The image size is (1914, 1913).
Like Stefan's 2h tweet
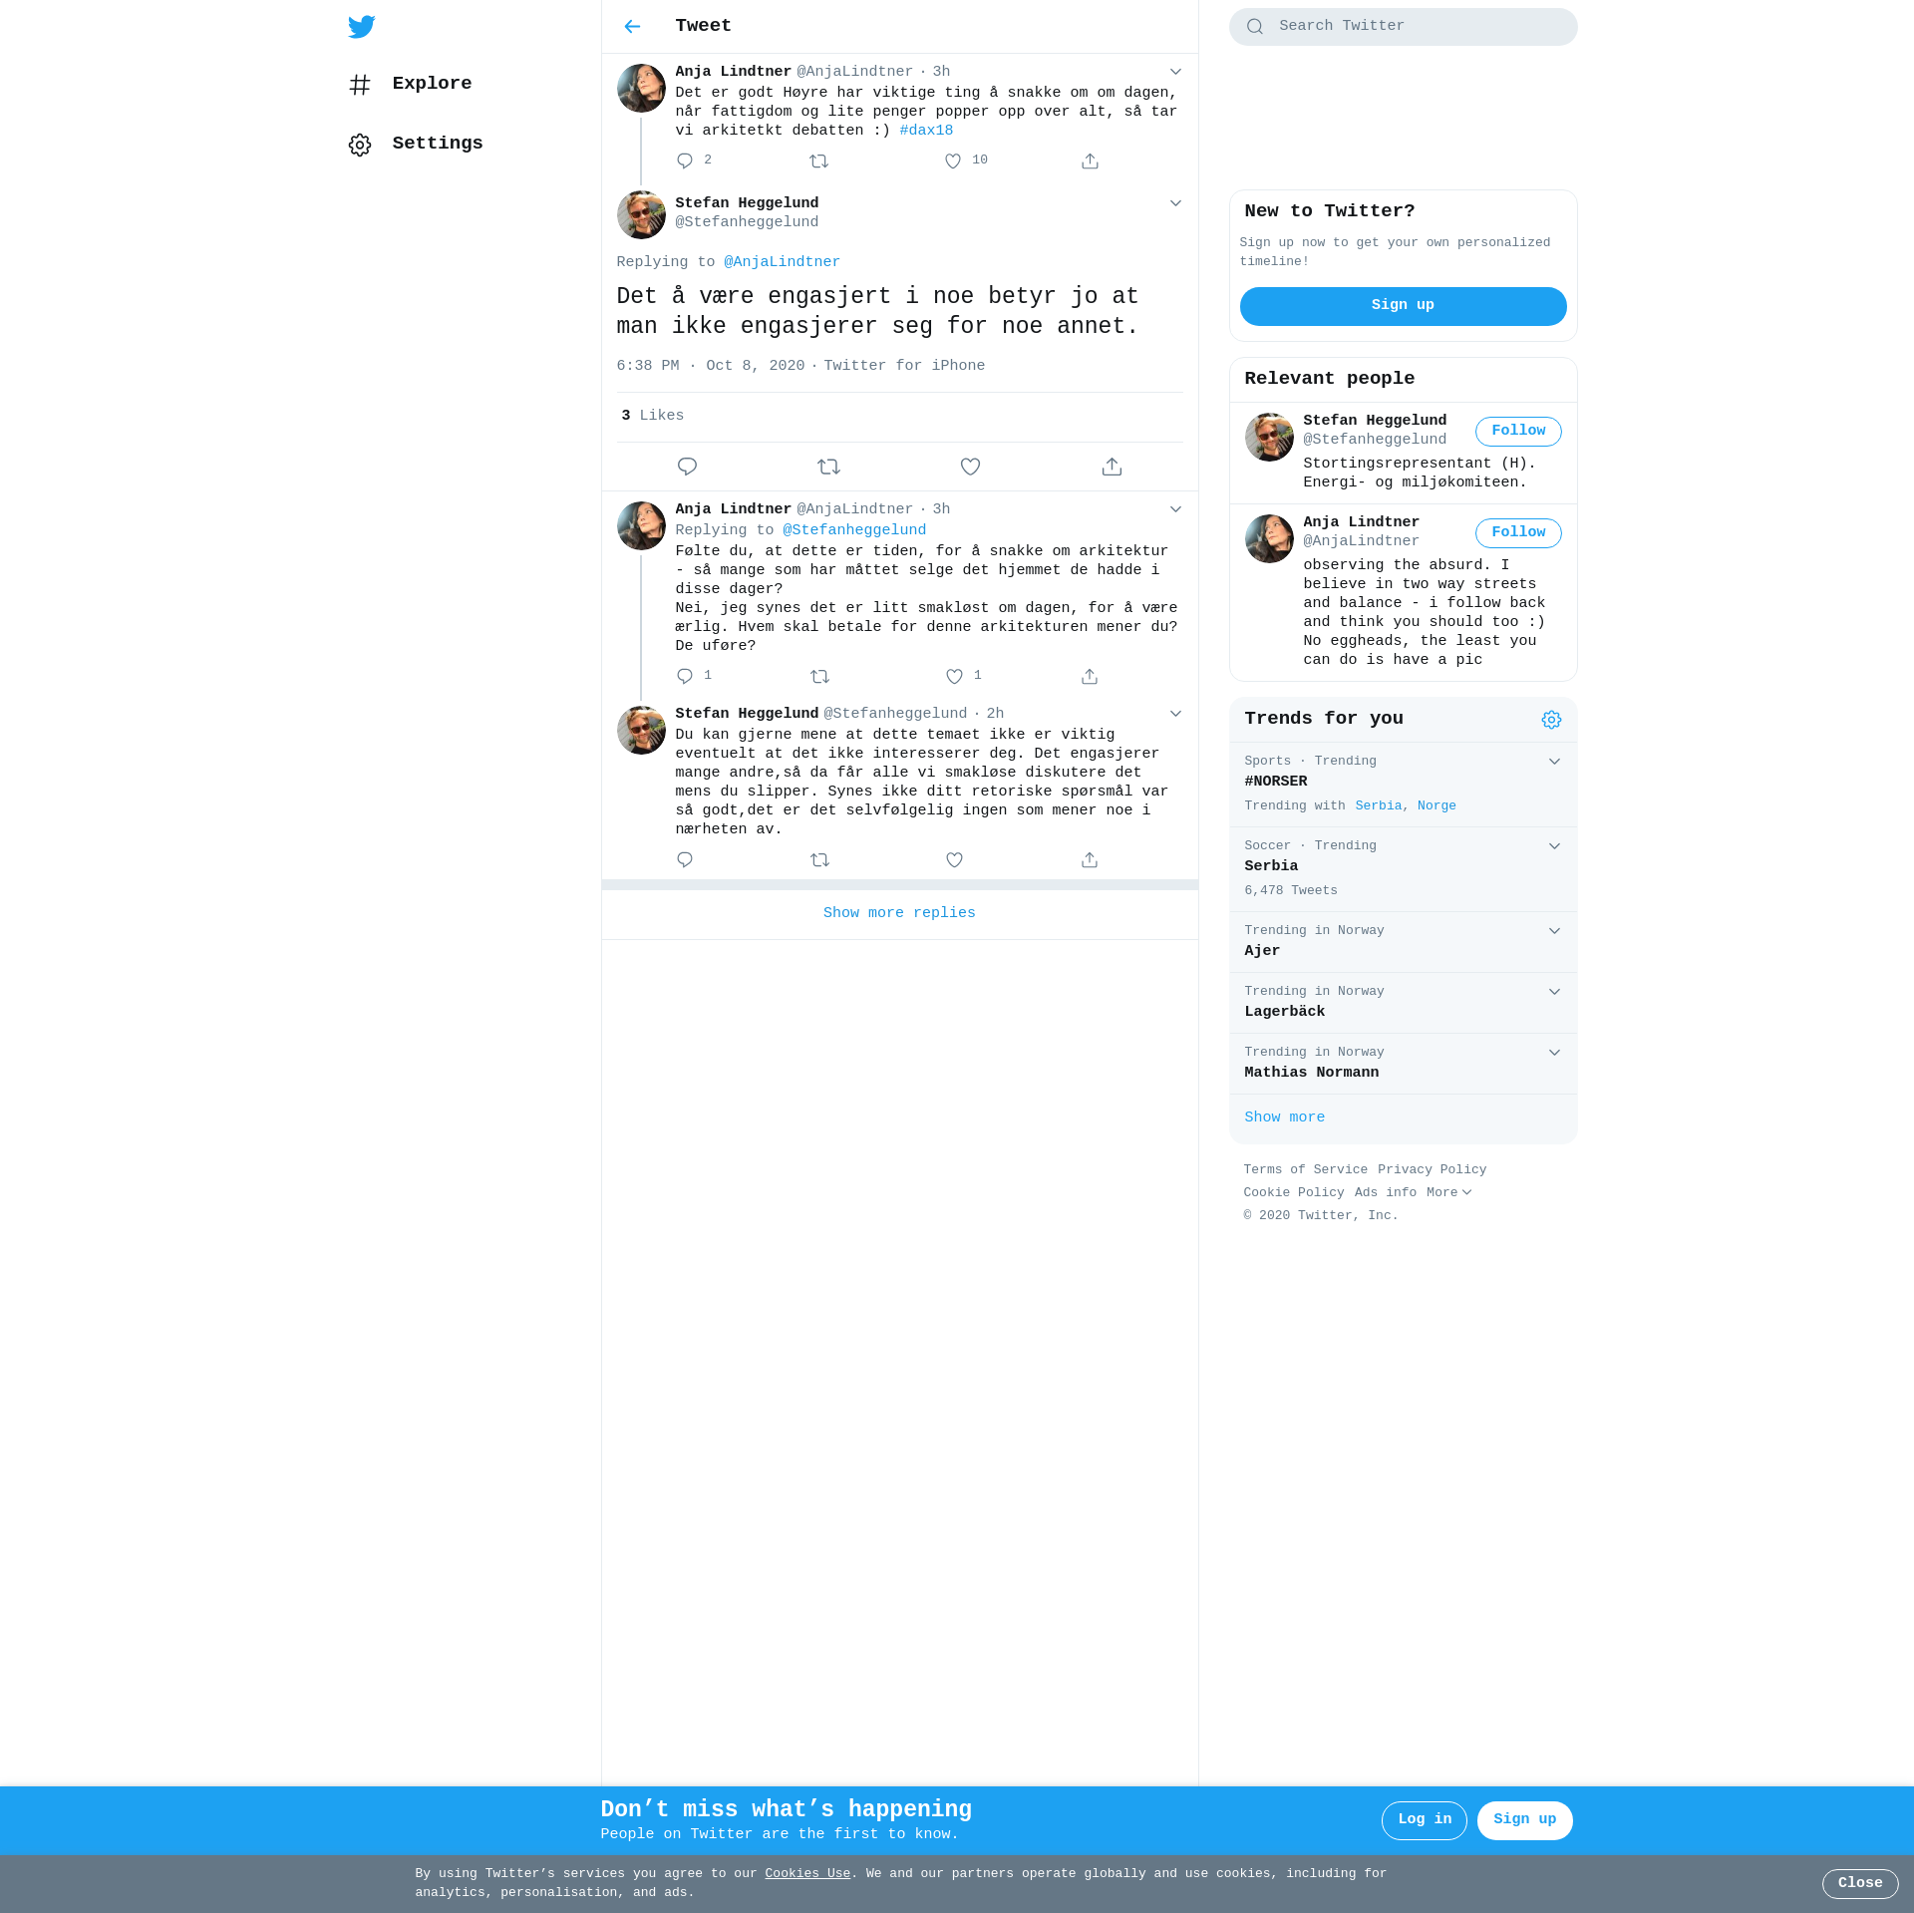[x=954, y=859]
